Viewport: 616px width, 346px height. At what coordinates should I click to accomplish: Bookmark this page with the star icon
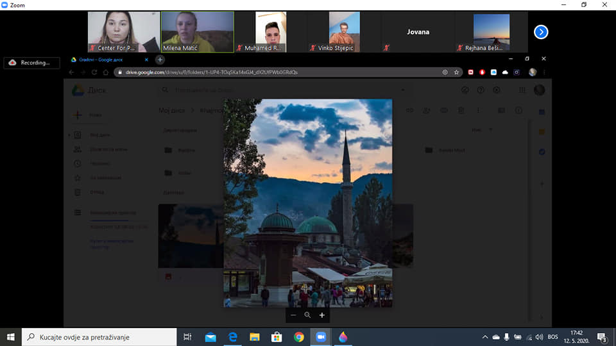pos(456,72)
